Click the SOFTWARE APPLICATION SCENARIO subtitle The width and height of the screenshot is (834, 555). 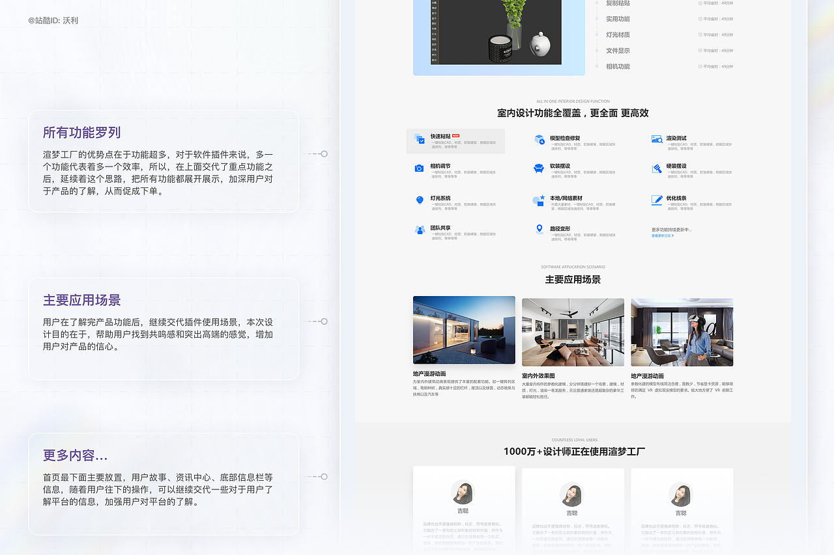click(x=573, y=267)
